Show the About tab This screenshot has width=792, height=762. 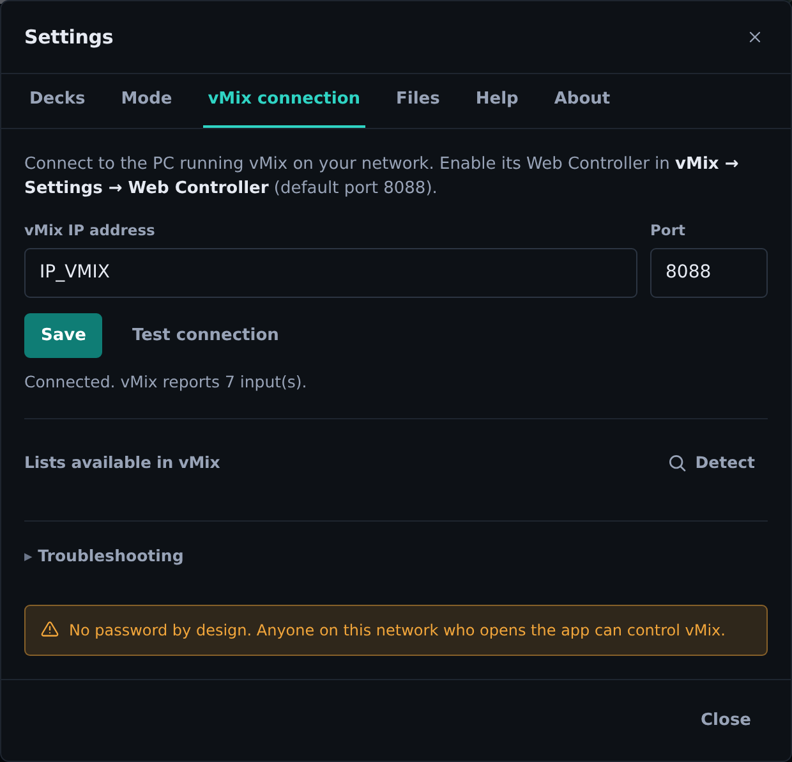(582, 98)
